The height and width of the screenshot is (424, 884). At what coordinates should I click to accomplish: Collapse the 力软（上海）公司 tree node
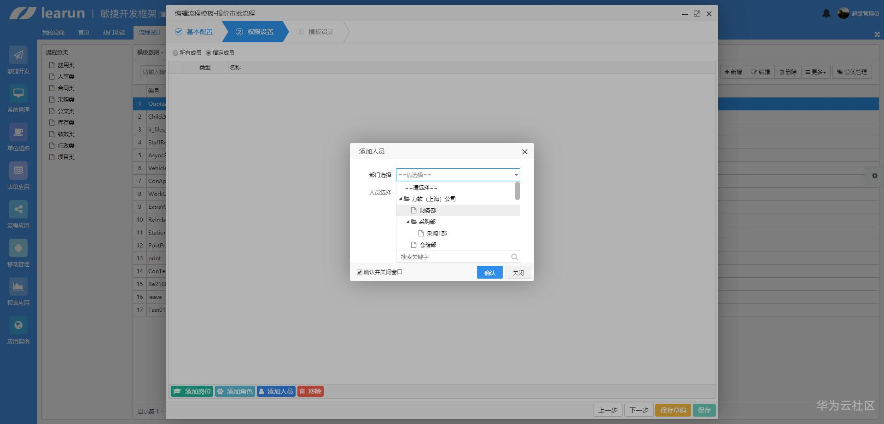click(401, 199)
